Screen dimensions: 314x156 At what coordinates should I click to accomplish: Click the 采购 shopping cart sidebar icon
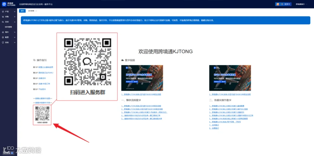coord(3,17)
